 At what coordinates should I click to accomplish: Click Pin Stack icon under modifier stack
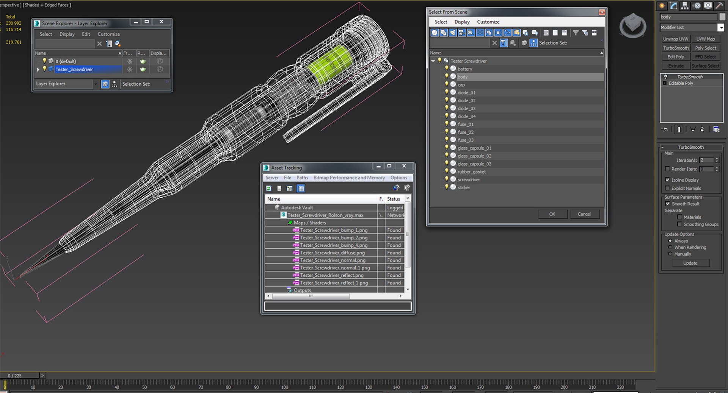665,129
